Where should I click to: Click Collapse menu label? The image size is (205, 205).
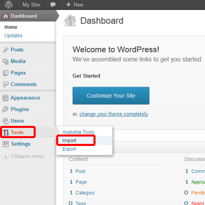27,156
